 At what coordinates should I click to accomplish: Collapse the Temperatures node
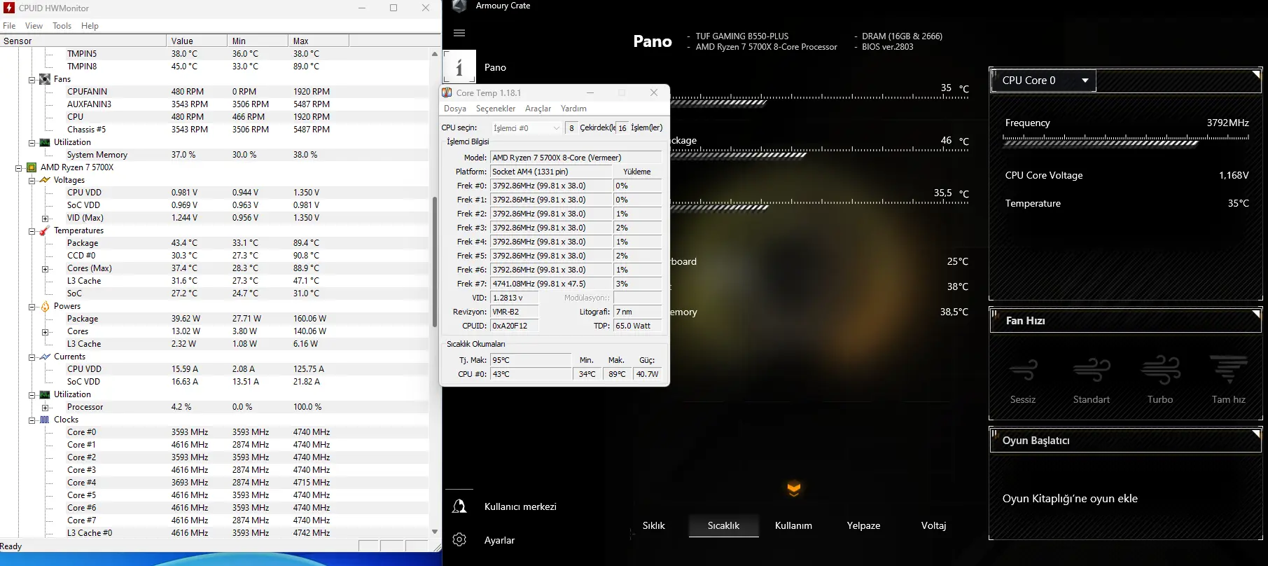pos(32,231)
